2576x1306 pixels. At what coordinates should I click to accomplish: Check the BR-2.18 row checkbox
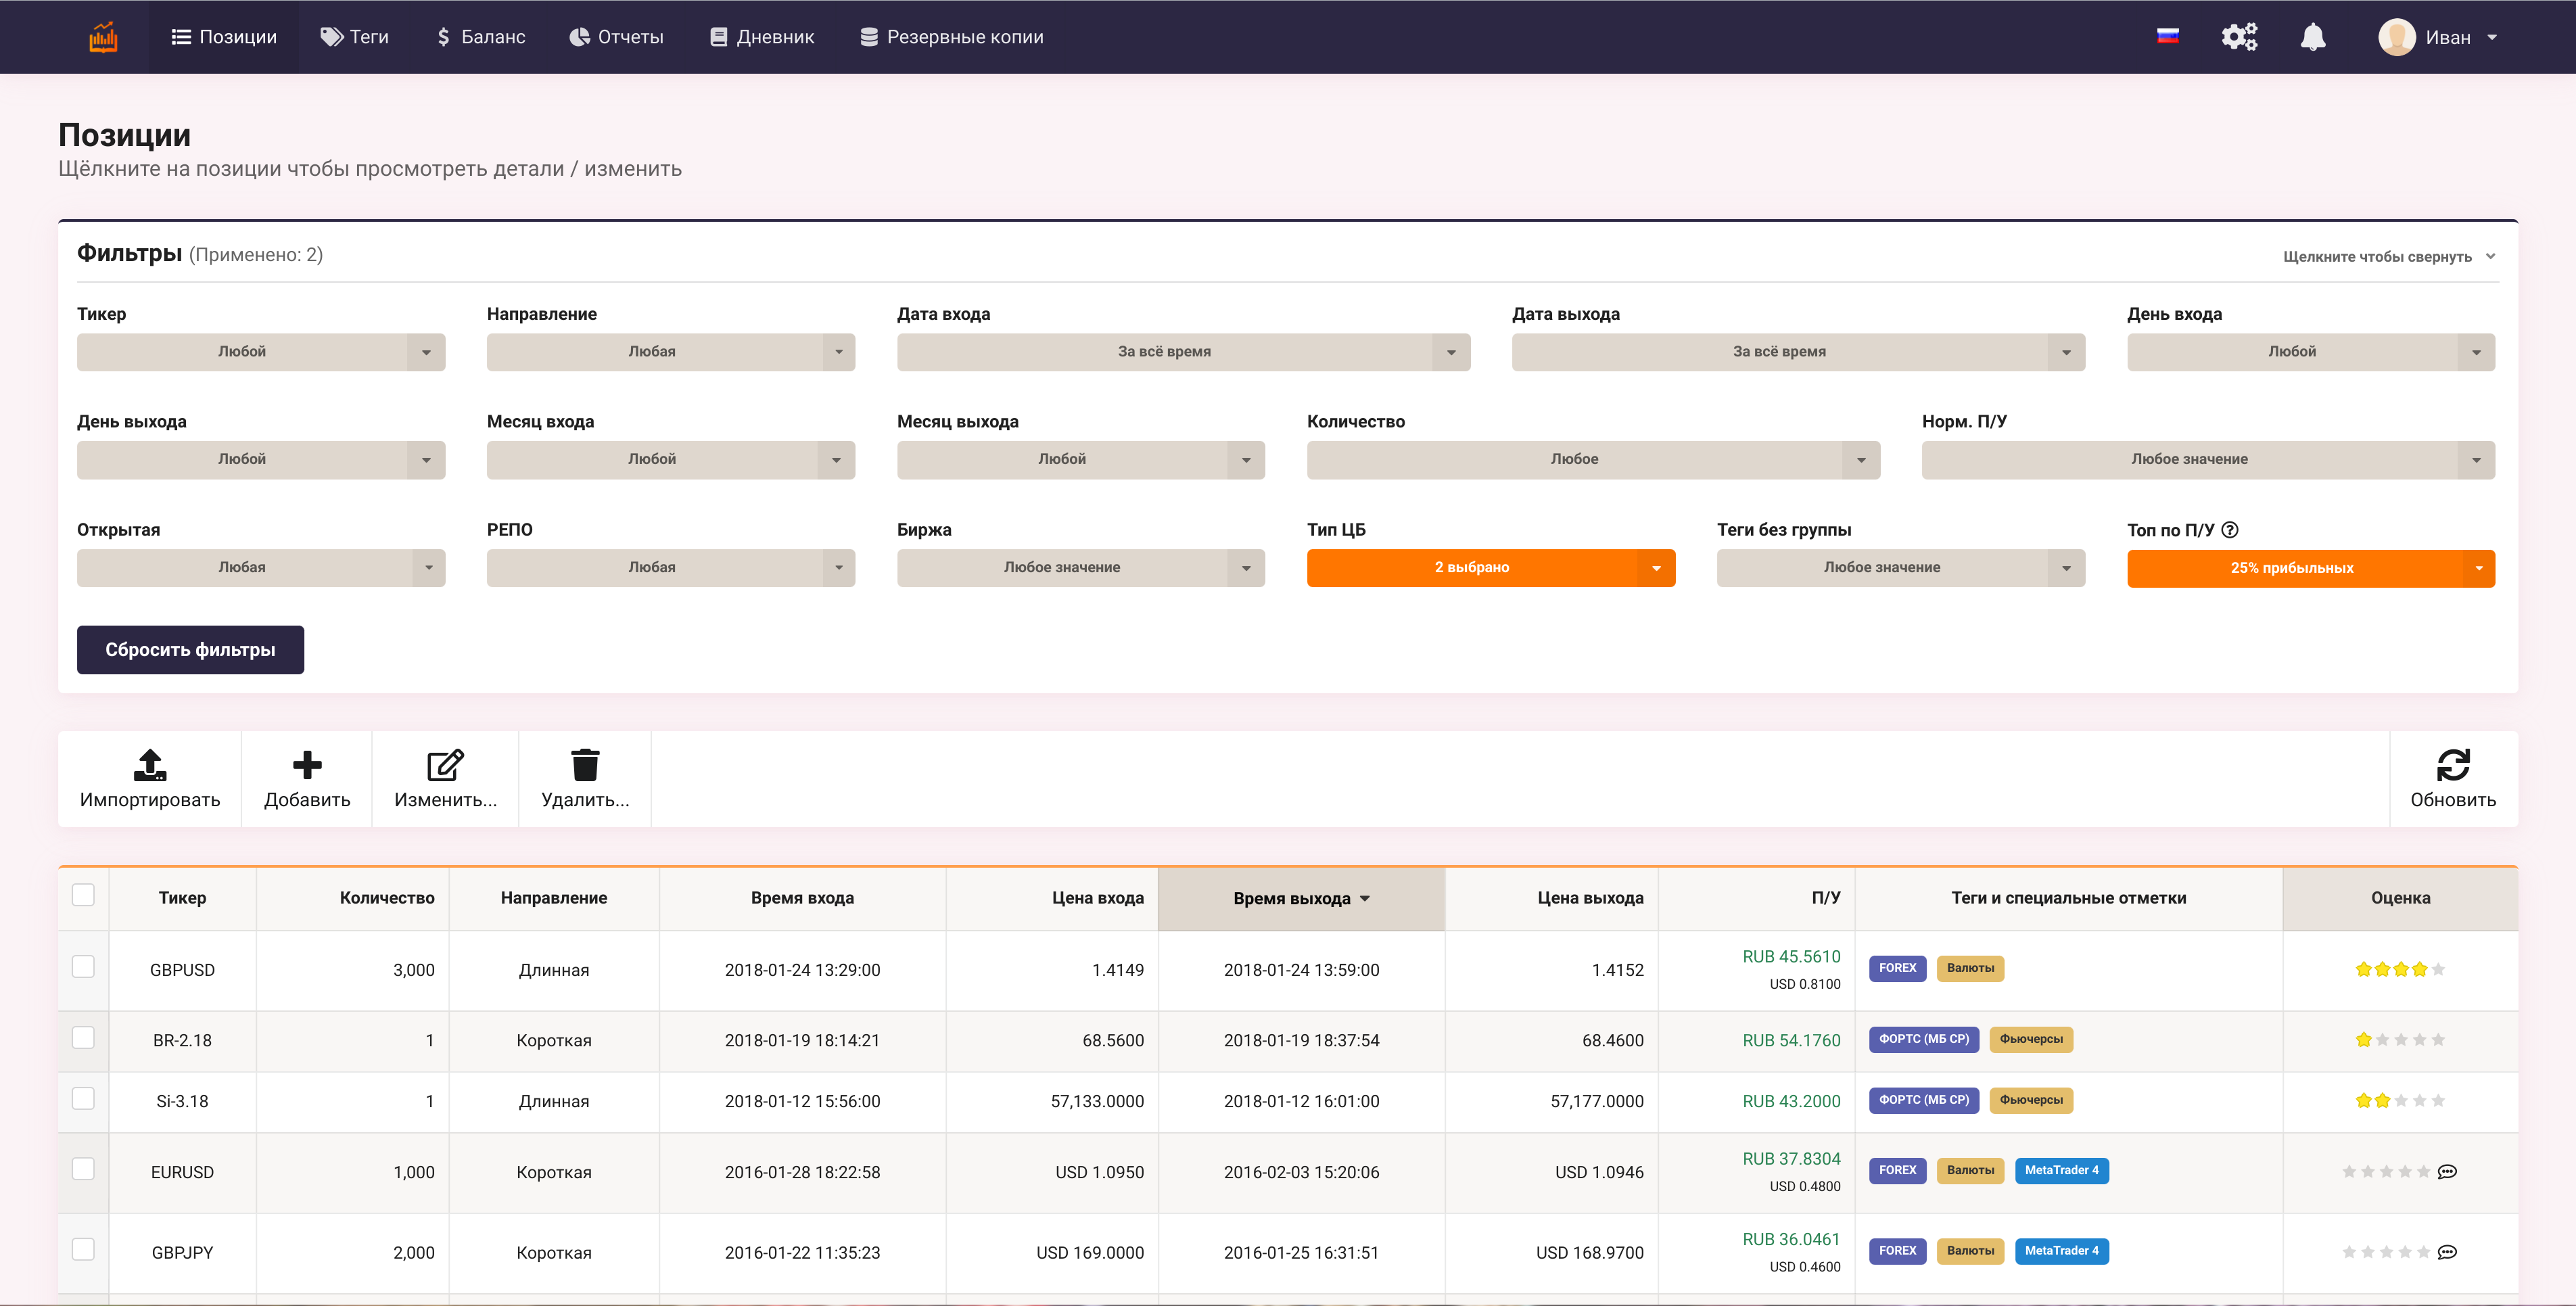point(84,1038)
